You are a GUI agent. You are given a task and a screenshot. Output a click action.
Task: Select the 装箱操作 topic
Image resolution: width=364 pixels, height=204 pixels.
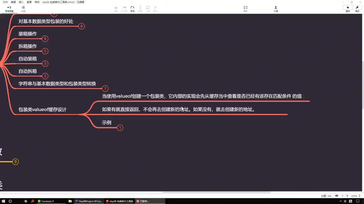[x=28, y=34]
